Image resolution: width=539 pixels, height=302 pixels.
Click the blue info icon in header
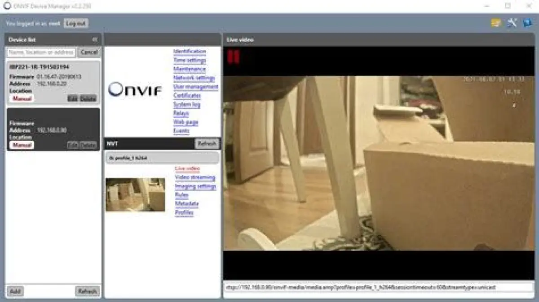click(x=527, y=23)
